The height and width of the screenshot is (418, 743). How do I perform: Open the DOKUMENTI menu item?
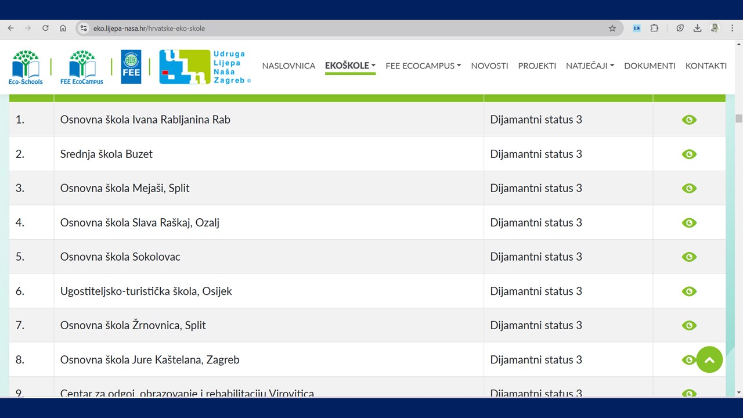point(650,66)
